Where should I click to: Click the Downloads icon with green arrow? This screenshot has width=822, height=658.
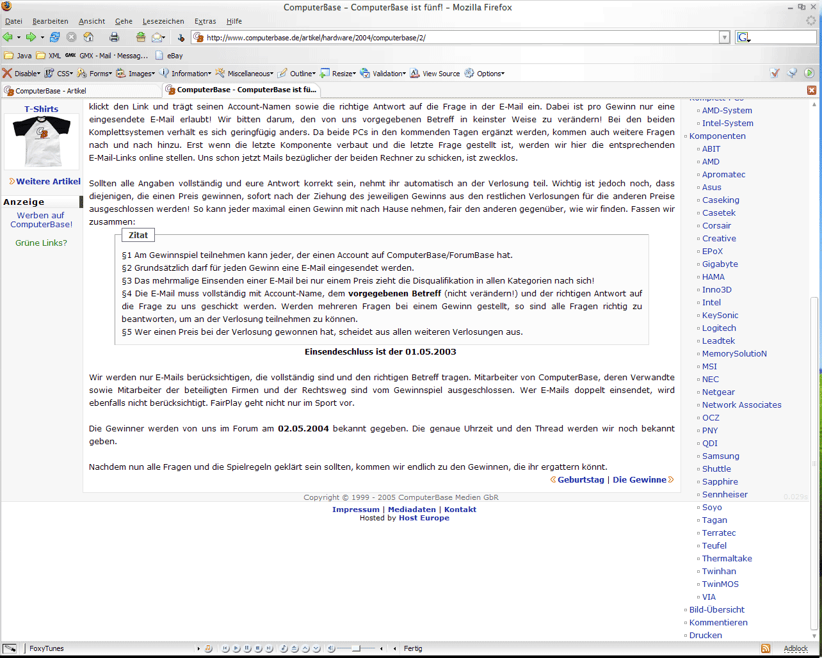140,38
